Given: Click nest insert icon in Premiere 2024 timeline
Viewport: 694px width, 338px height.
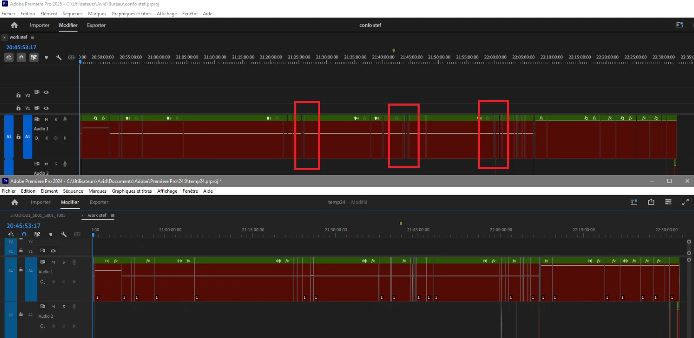Looking at the screenshot, I should (11, 234).
